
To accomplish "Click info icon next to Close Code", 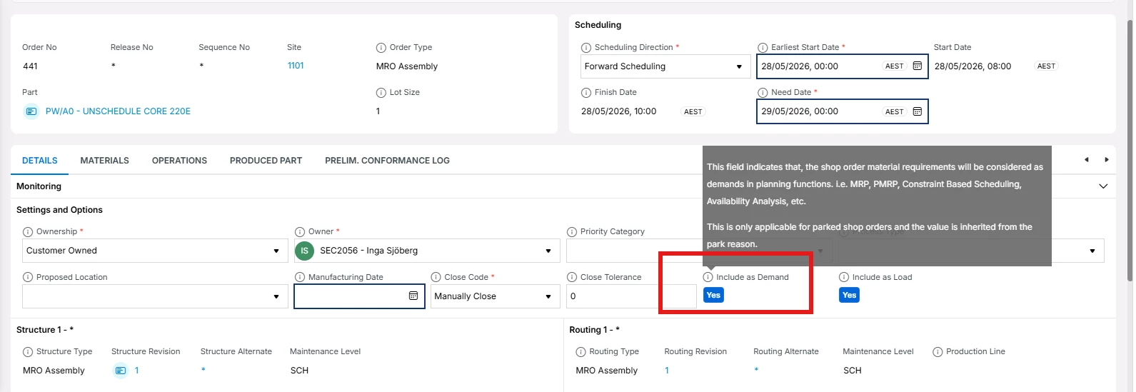I will [436, 278].
